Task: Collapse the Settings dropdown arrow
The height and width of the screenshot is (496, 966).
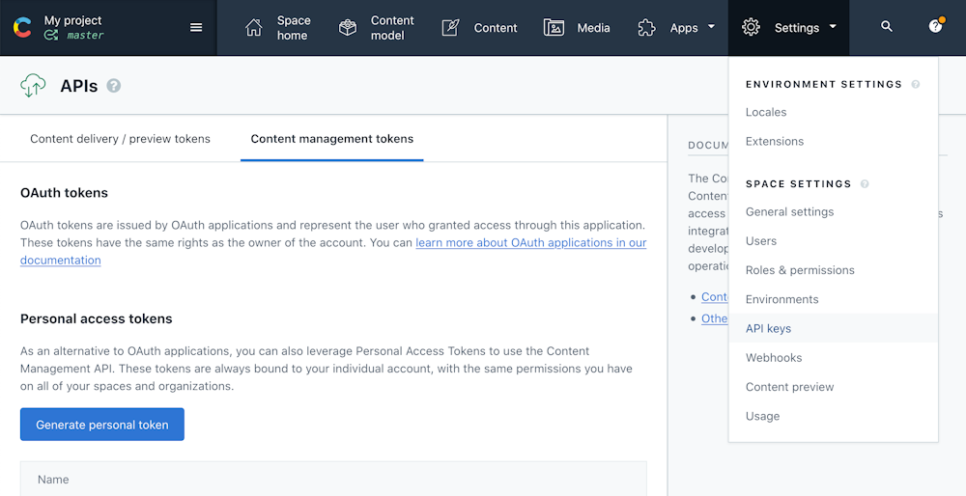Action: [x=833, y=27]
